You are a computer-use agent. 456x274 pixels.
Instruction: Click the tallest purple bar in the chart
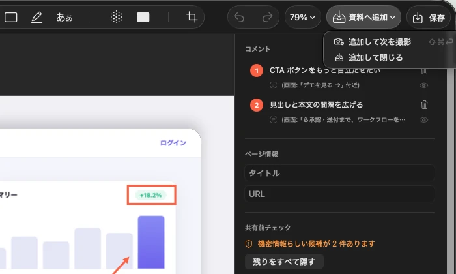point(151,242)
